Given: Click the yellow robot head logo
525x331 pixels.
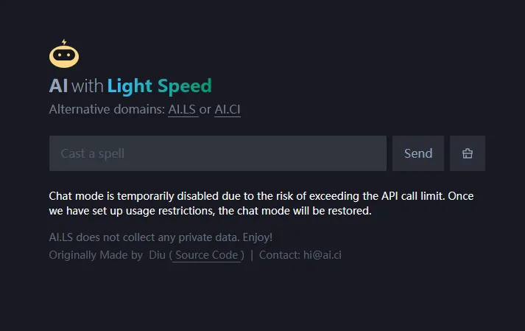Looking at the screenshot, I should [x=64, y=56].
